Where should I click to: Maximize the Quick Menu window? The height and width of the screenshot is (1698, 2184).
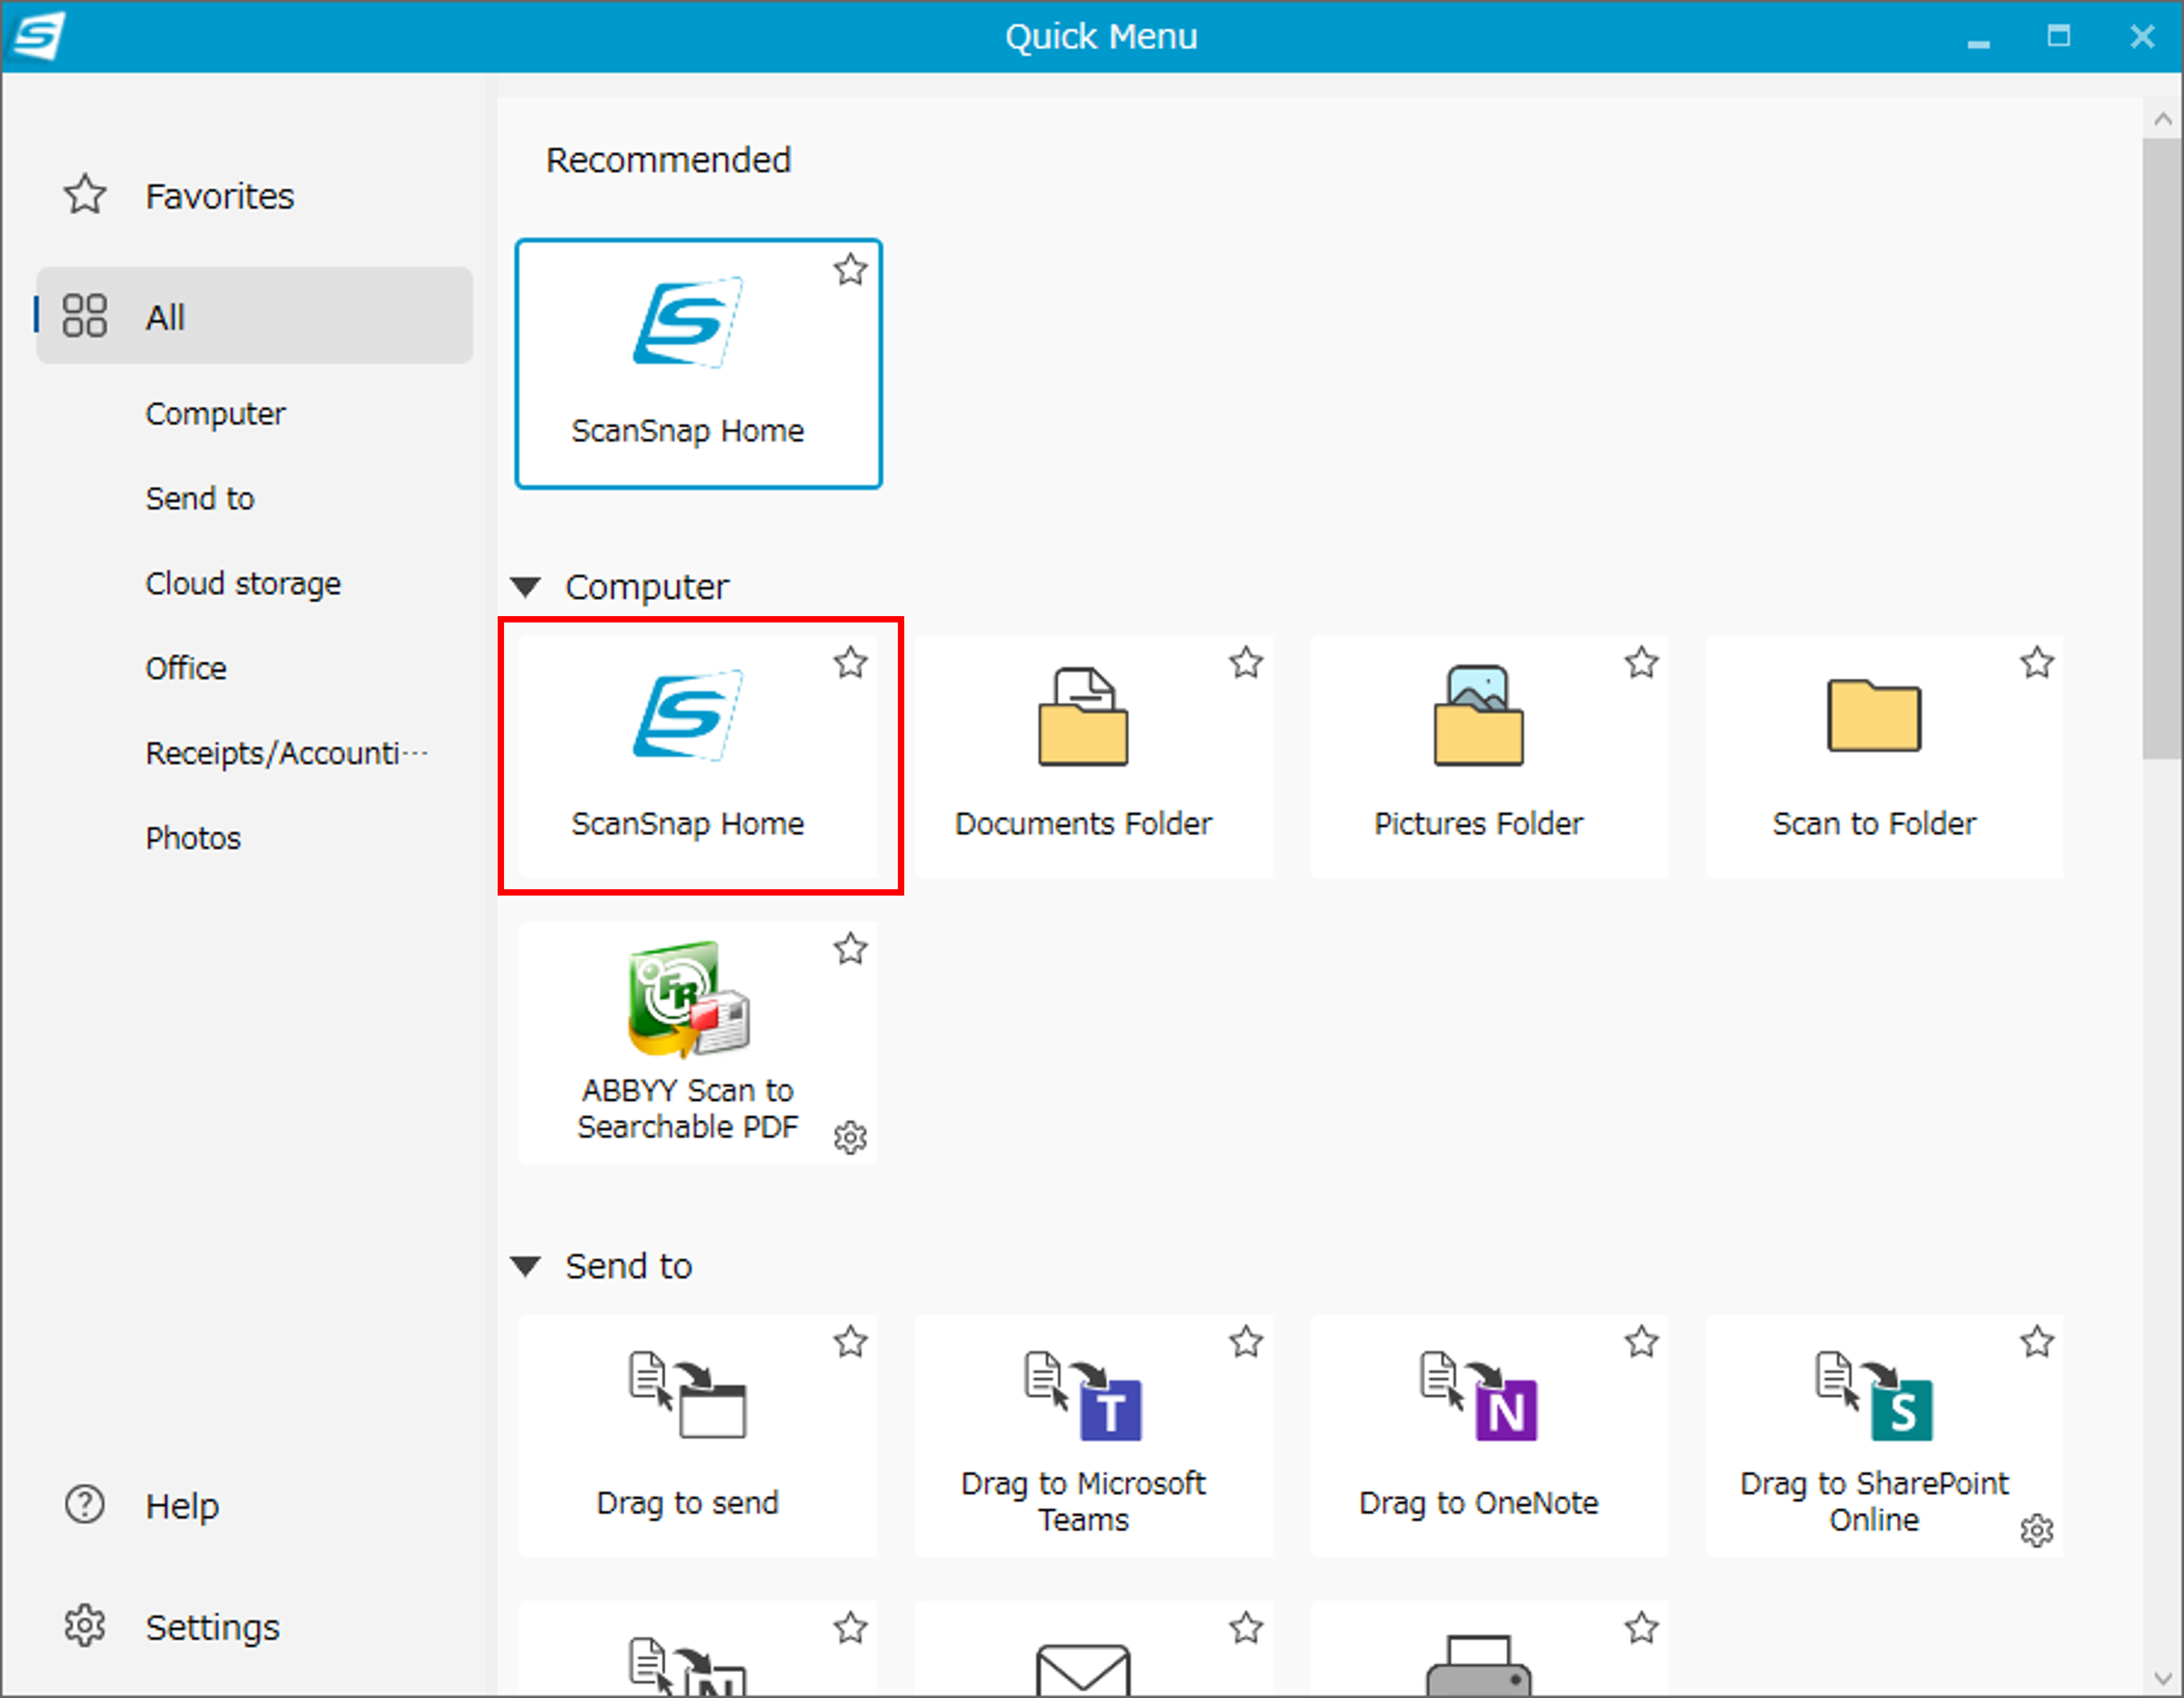coord(2058,36)
